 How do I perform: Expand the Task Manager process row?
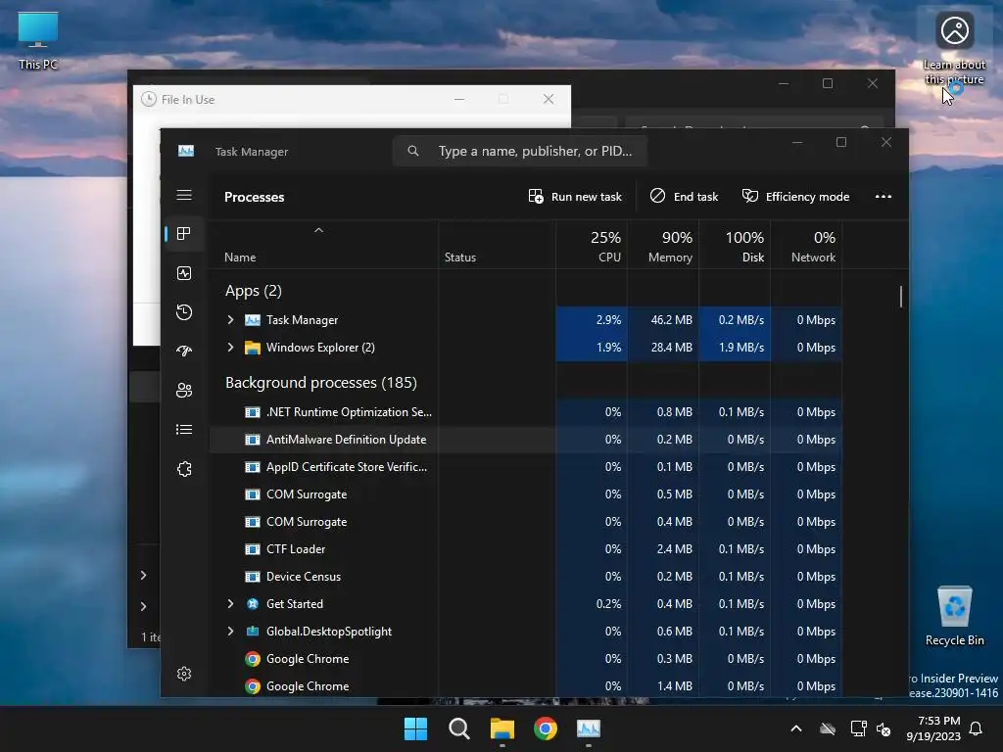click(x=230, y=320)
